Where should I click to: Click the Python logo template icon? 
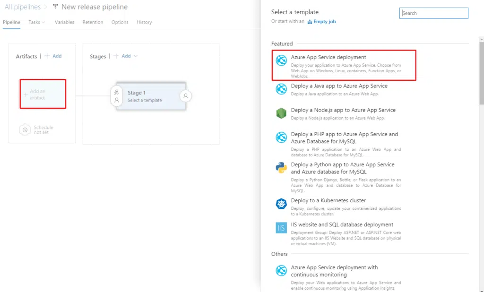click(x=281, y=168)
